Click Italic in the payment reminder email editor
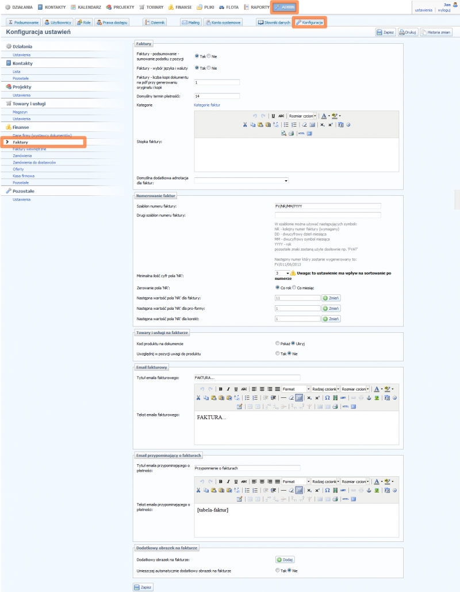Image resolution: width=460 pixels, height=592 pixels. pyautogui.click(x=228, y=481)
